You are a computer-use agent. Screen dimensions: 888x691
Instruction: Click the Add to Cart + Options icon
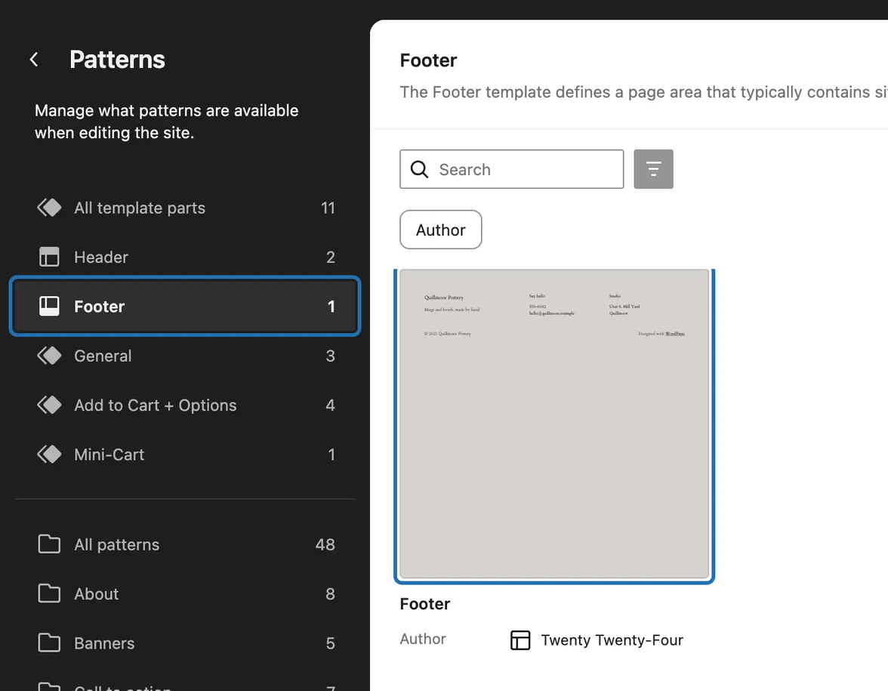tap(49, 405)
